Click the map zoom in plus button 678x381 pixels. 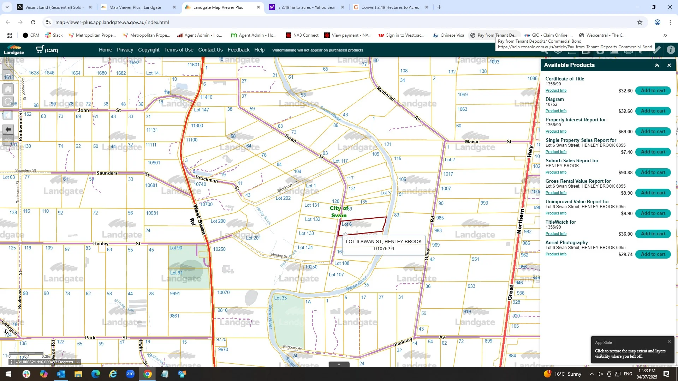pos(8,65)
